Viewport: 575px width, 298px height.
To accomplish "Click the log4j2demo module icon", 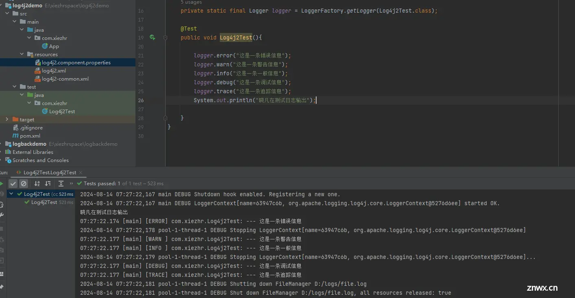I will tap(8, 5).
